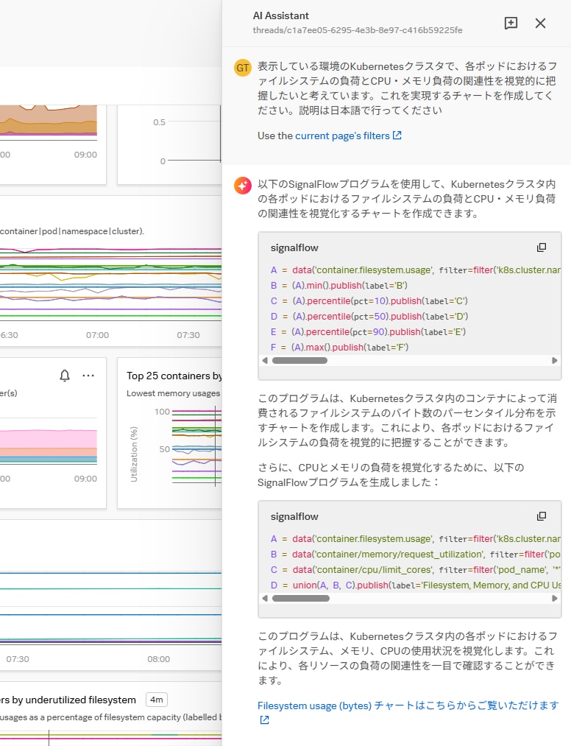Screen dimensions: 571x746
Task: Click the 08:00 time axis label on lower chart
Action: click(x=158, y=659)
